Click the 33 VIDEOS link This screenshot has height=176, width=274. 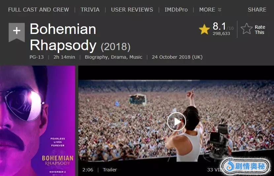pos(216,170)
